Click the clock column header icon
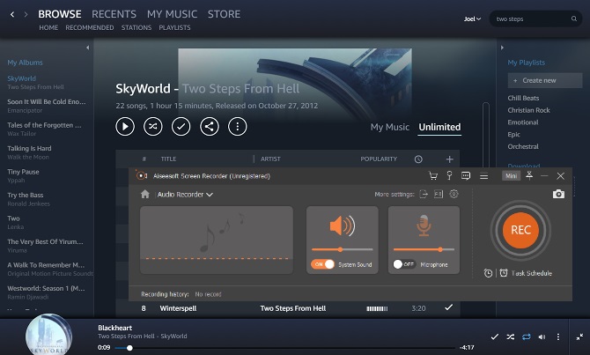The width and height of the screenshot is (590, 355). pyautogui.click(x=418, y=159)
